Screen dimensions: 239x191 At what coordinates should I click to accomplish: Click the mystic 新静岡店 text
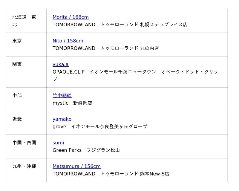coord(72,103)
